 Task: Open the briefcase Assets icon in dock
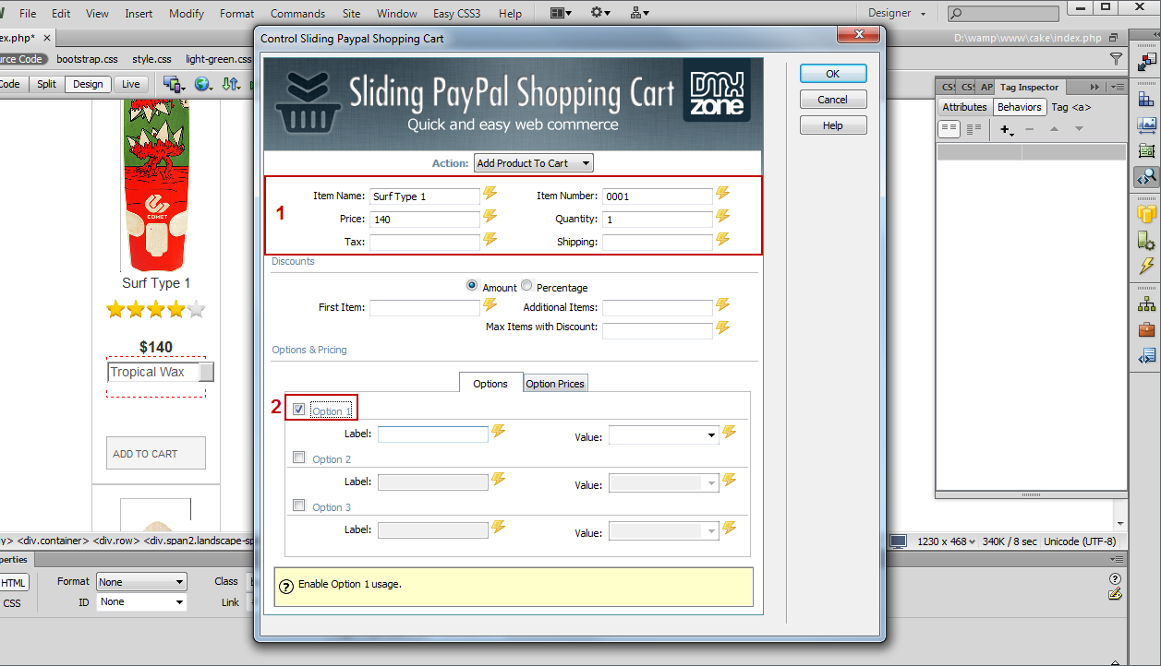click(1147, 329)
